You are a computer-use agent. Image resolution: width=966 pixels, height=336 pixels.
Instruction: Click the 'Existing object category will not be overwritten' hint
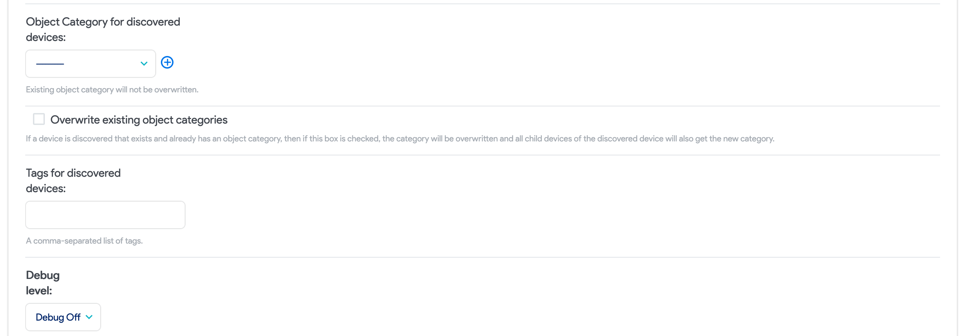[x=112, y=90]
